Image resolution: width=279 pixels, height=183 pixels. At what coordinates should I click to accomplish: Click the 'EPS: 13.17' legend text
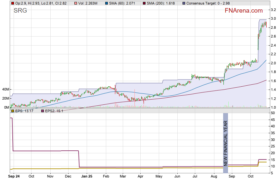click(x=25, y=111)
